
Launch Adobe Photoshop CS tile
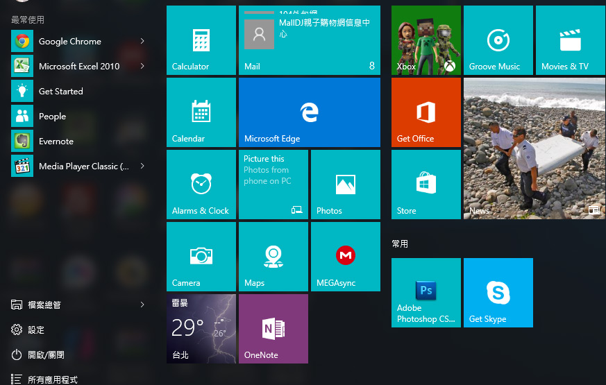pyautogui.click(x=426, y=293)
